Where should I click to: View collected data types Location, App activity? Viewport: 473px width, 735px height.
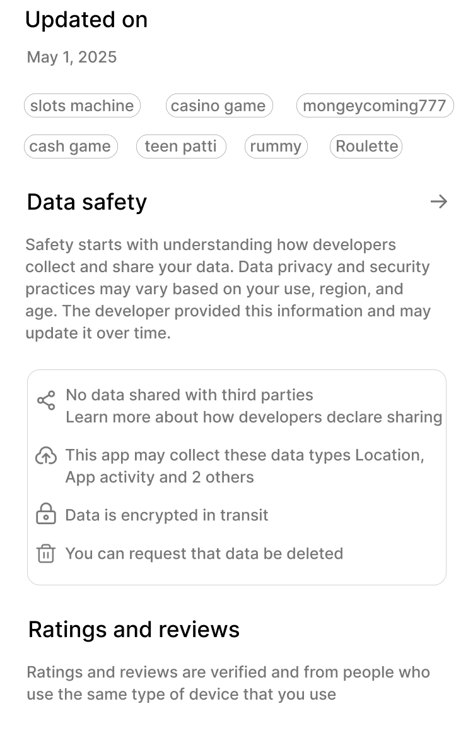pyautogui.click(x=245, y=466)
